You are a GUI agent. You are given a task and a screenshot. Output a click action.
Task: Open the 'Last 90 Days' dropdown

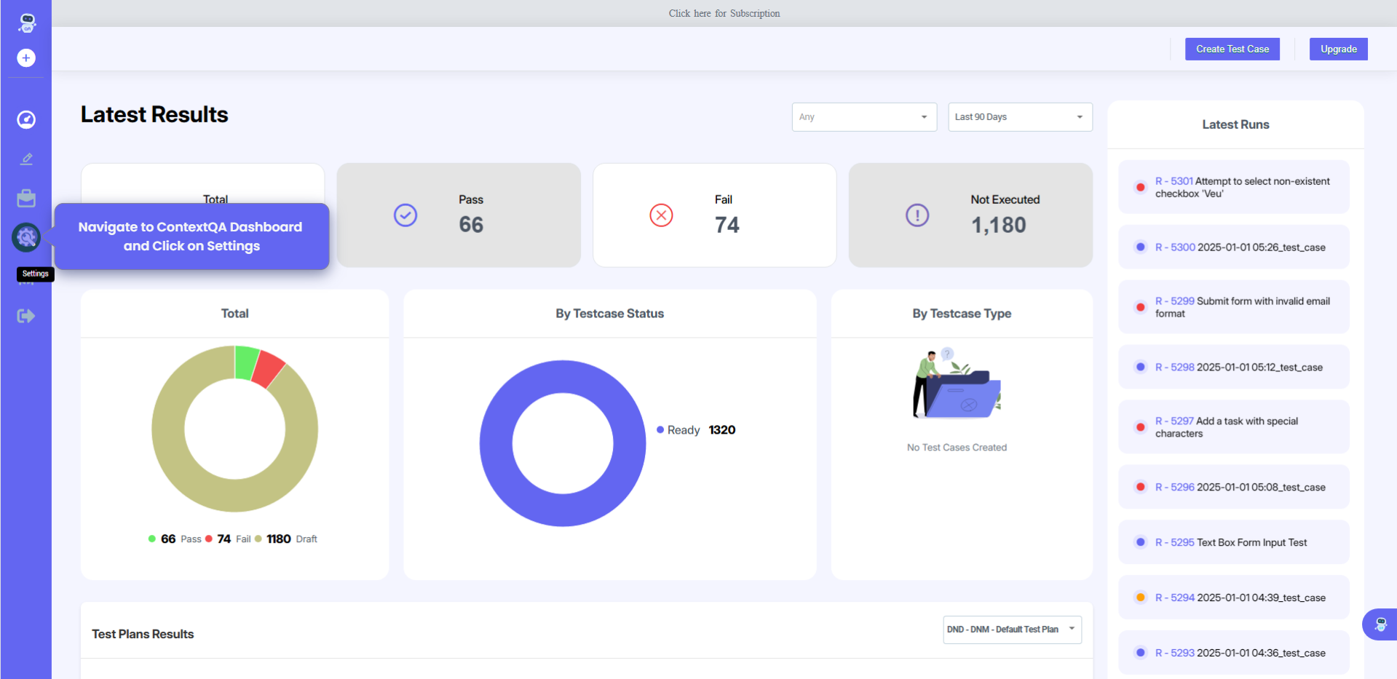tap(1019, 117)
